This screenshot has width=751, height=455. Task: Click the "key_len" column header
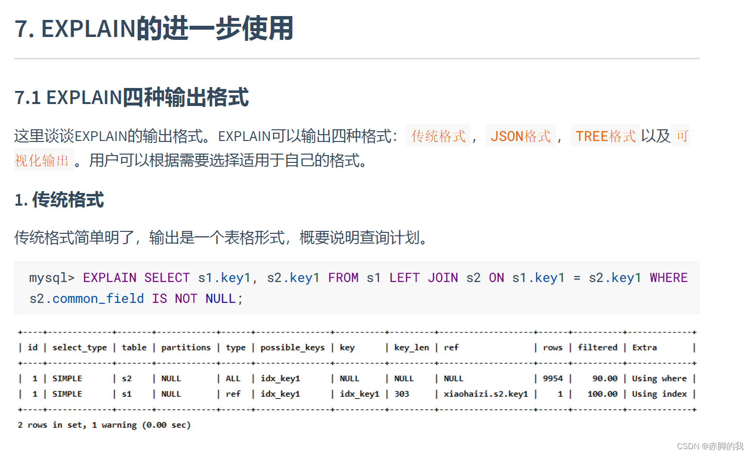pyautogui.click(x=411, y=348)
